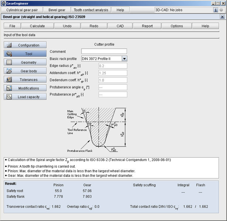Click into the Comment text field
The width and height of the screenshot is (227, 221).
[104, 52]
